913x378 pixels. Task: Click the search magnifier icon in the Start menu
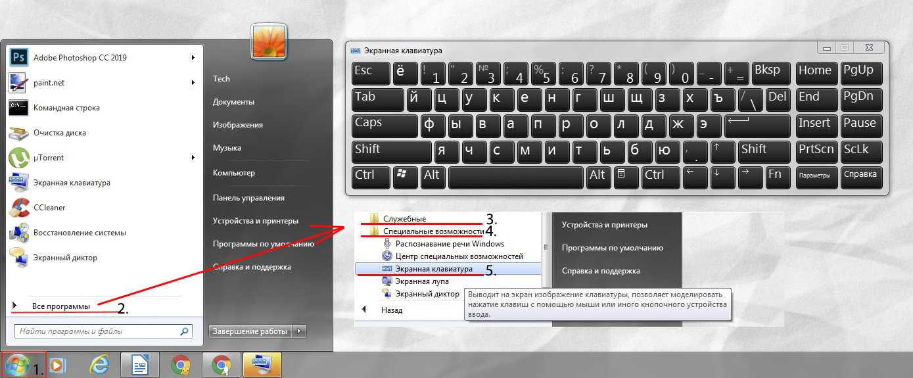click(x=185, y=331)
